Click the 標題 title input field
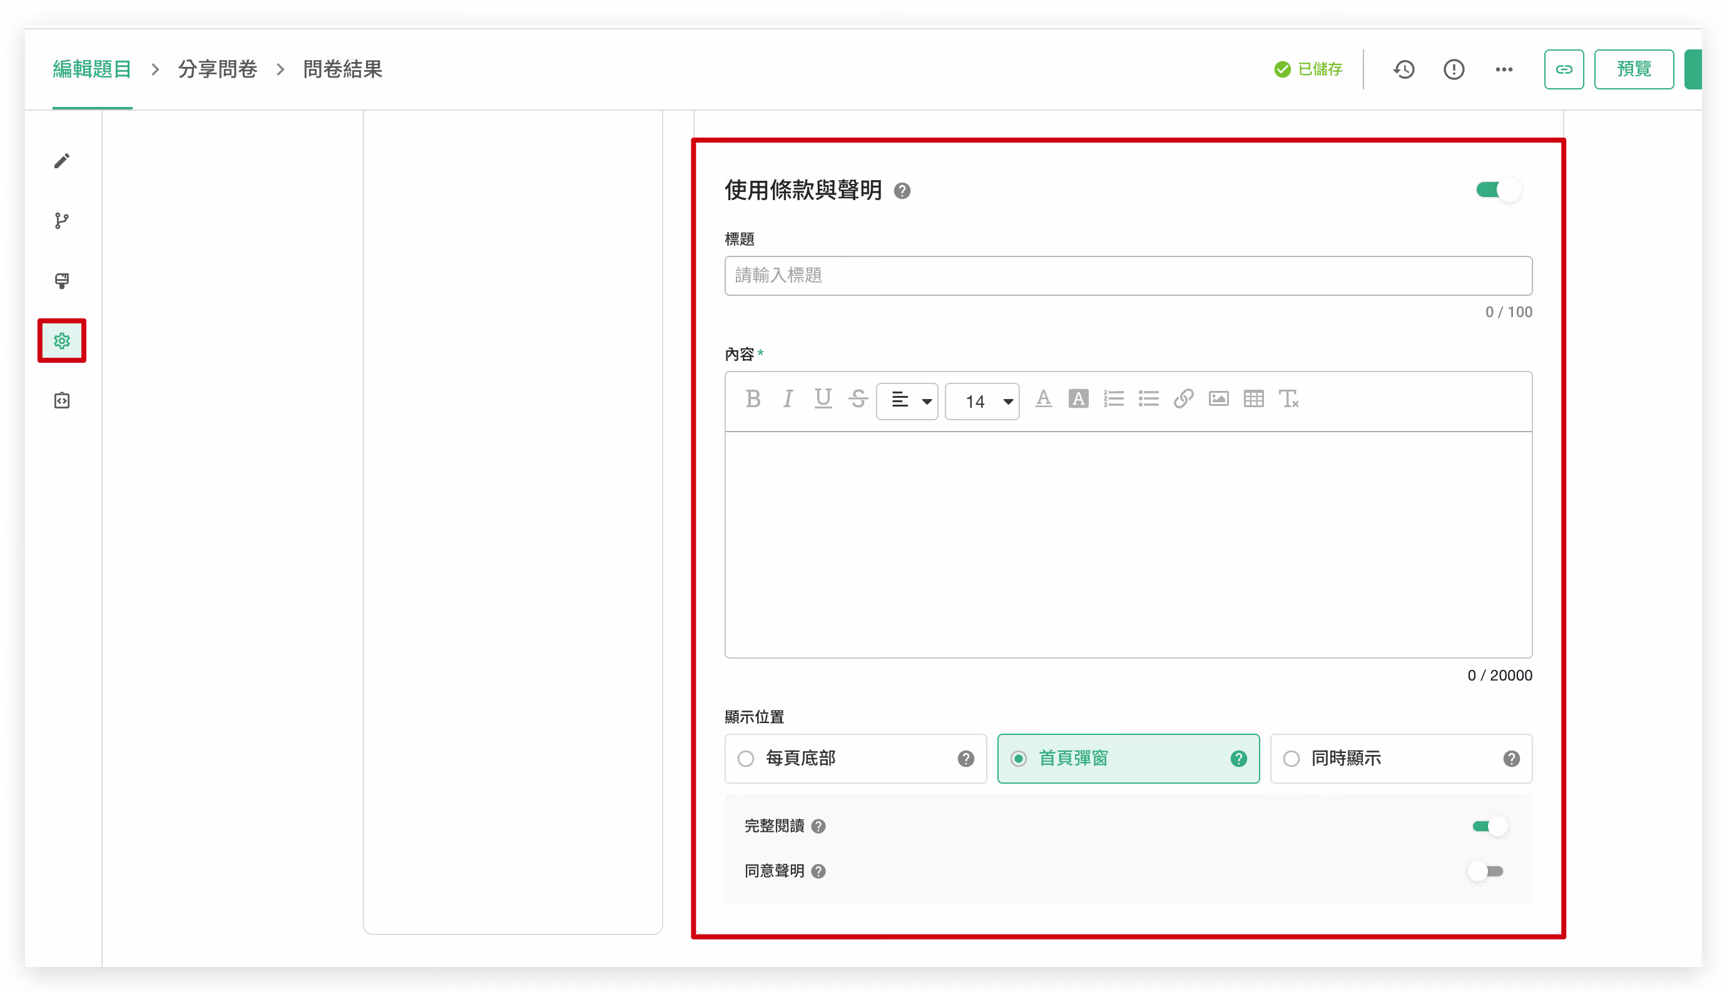1727x992 pixels. pyautogui.click(x=1128, y=276)
